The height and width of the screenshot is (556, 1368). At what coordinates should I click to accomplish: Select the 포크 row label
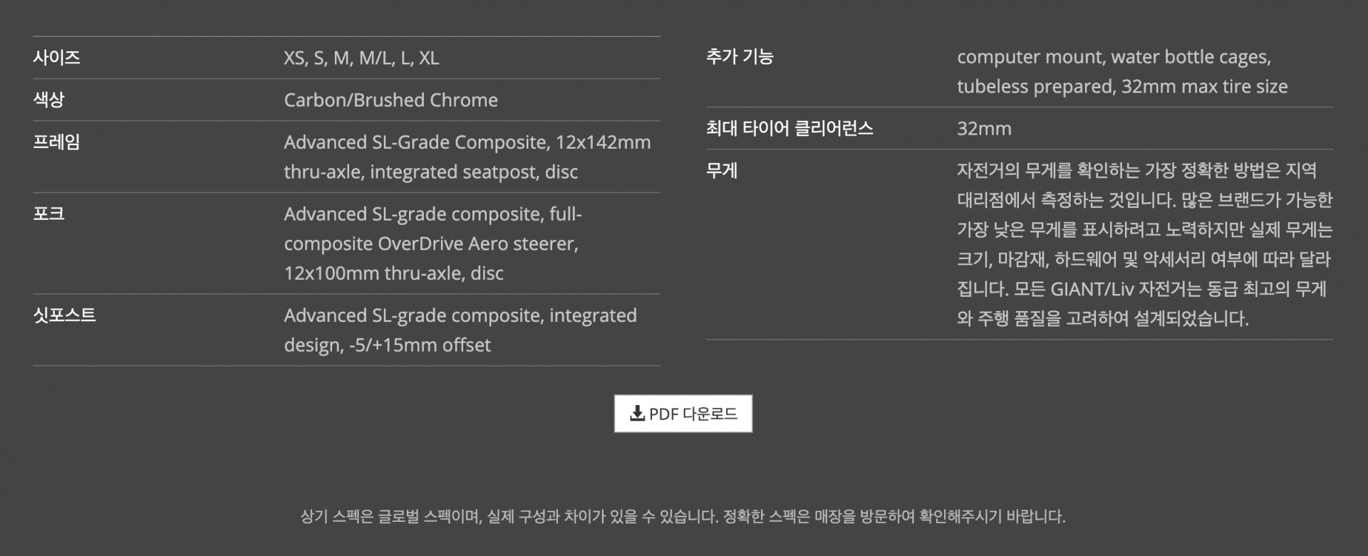48,214
